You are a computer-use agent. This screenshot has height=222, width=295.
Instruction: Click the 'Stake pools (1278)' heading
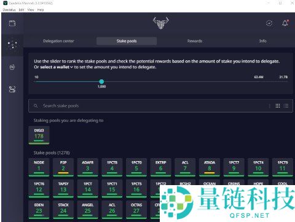coord(52,153)
